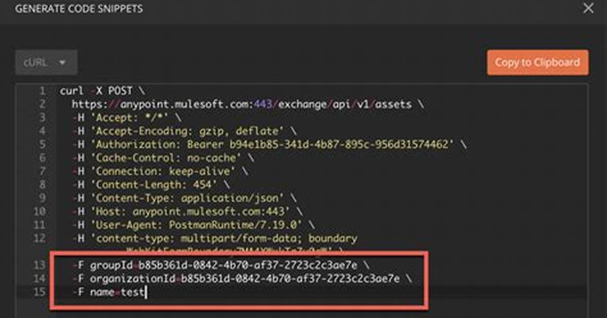Click the 'Accept-Encoding: gzip, deflate' line
Screen dimensions: 607x318
click(184, 131)
